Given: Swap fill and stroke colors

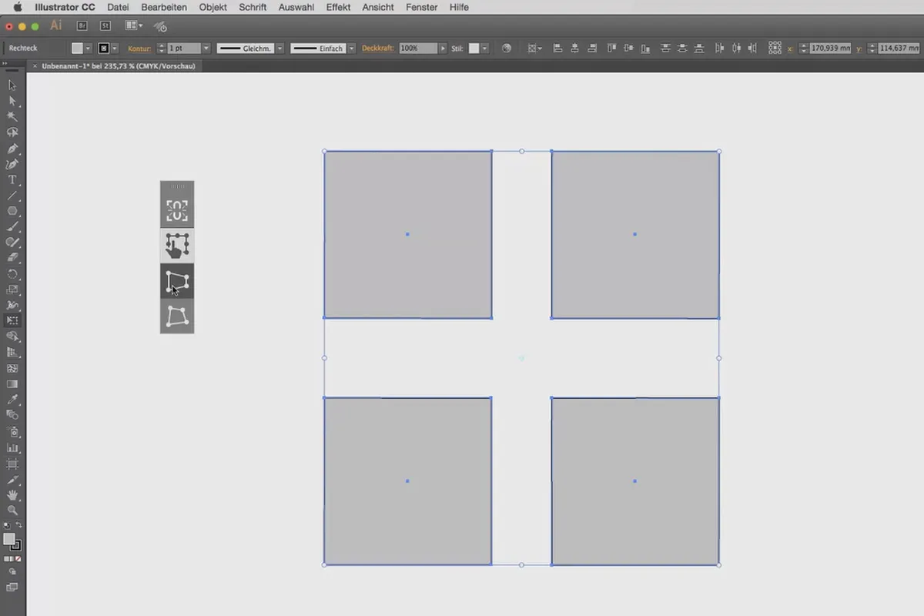Looking at the screenshot, I should (19, 525).
